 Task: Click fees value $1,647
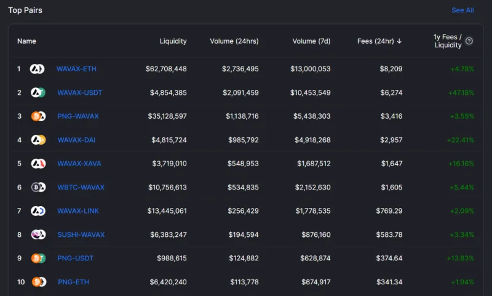pos(392,164)
